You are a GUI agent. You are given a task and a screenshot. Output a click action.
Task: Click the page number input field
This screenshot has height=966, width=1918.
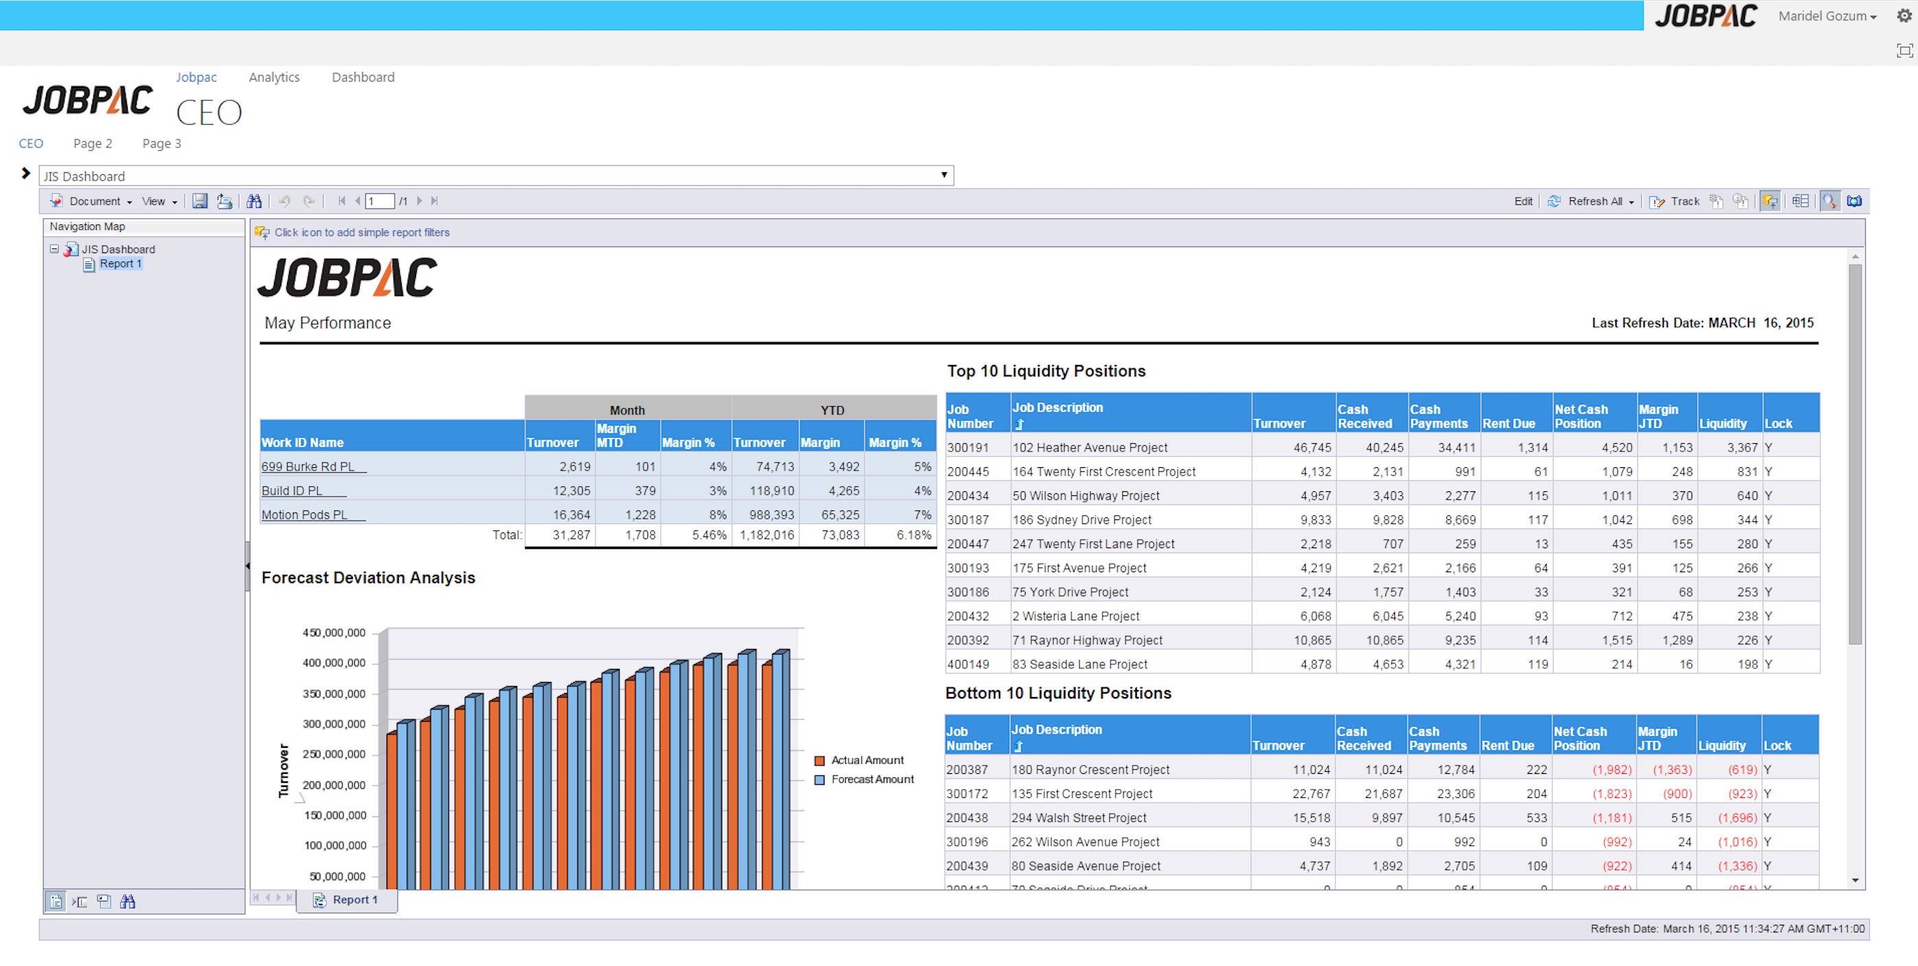point(380,202)
